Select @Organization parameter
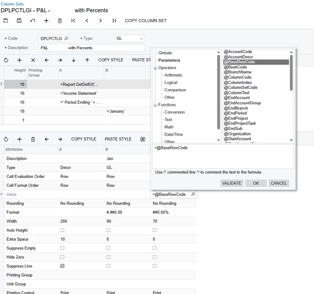This screenshot has height=294, width=314. pos(237,134)
